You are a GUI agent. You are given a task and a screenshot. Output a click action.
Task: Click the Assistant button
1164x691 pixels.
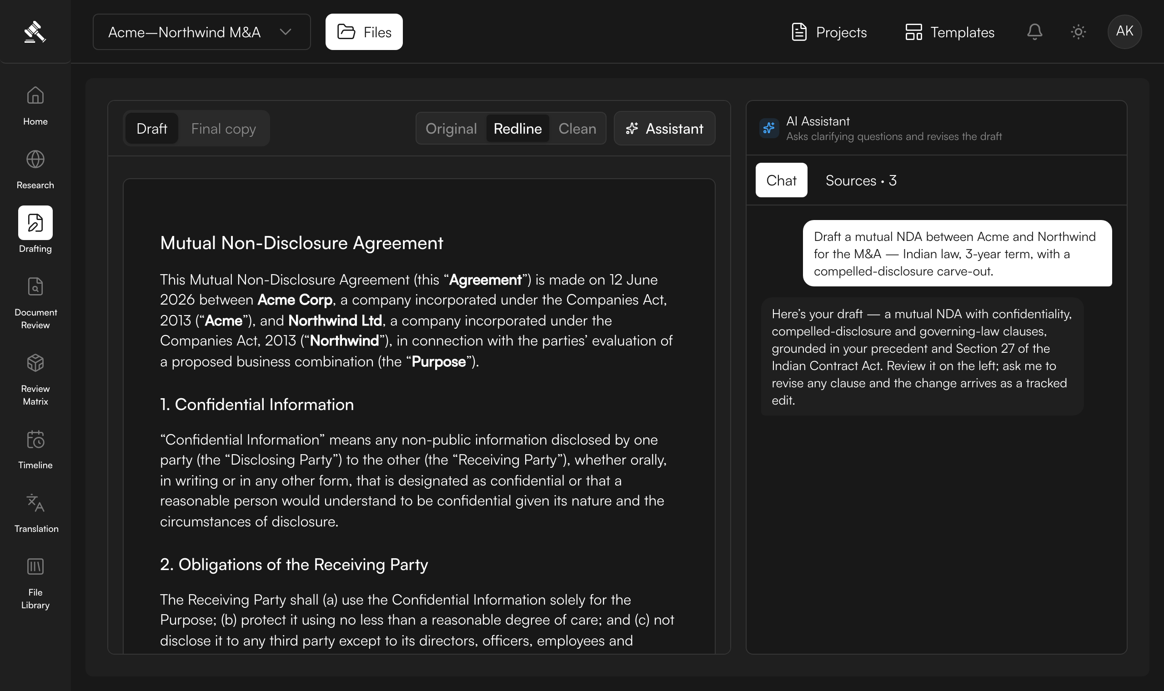pyautogui.click(x=664, y=128)
